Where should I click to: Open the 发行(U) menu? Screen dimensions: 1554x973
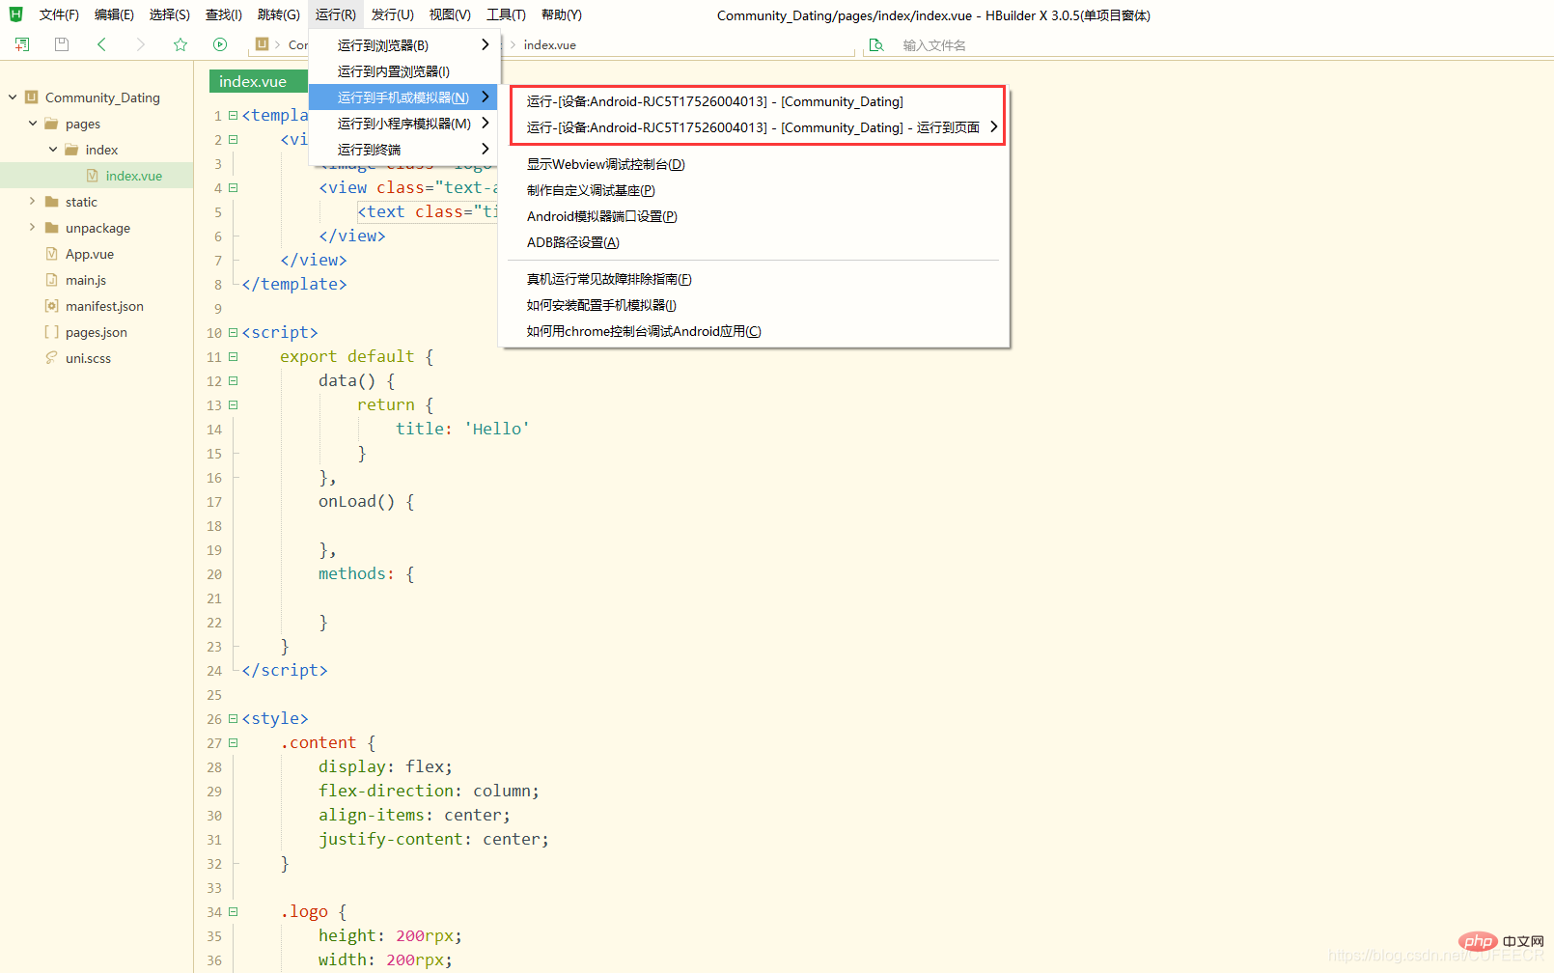pyautogui.click(x=391, y=14)
